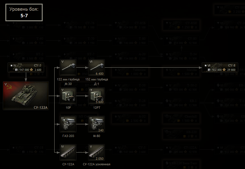Open the large СУ-122А vehicle picture
The height and width of the screenshot is (169, 245).
[26, 96]
